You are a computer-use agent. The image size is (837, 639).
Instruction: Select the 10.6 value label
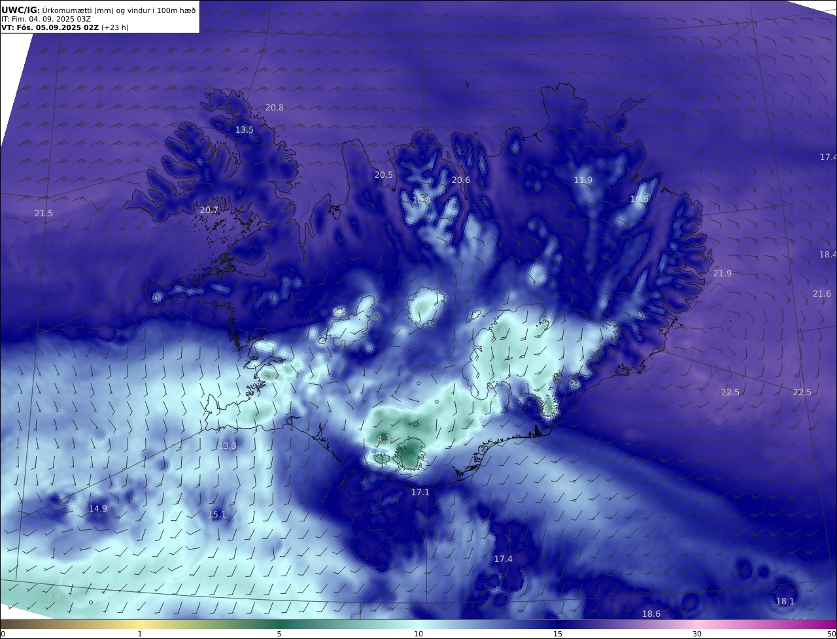640,199
